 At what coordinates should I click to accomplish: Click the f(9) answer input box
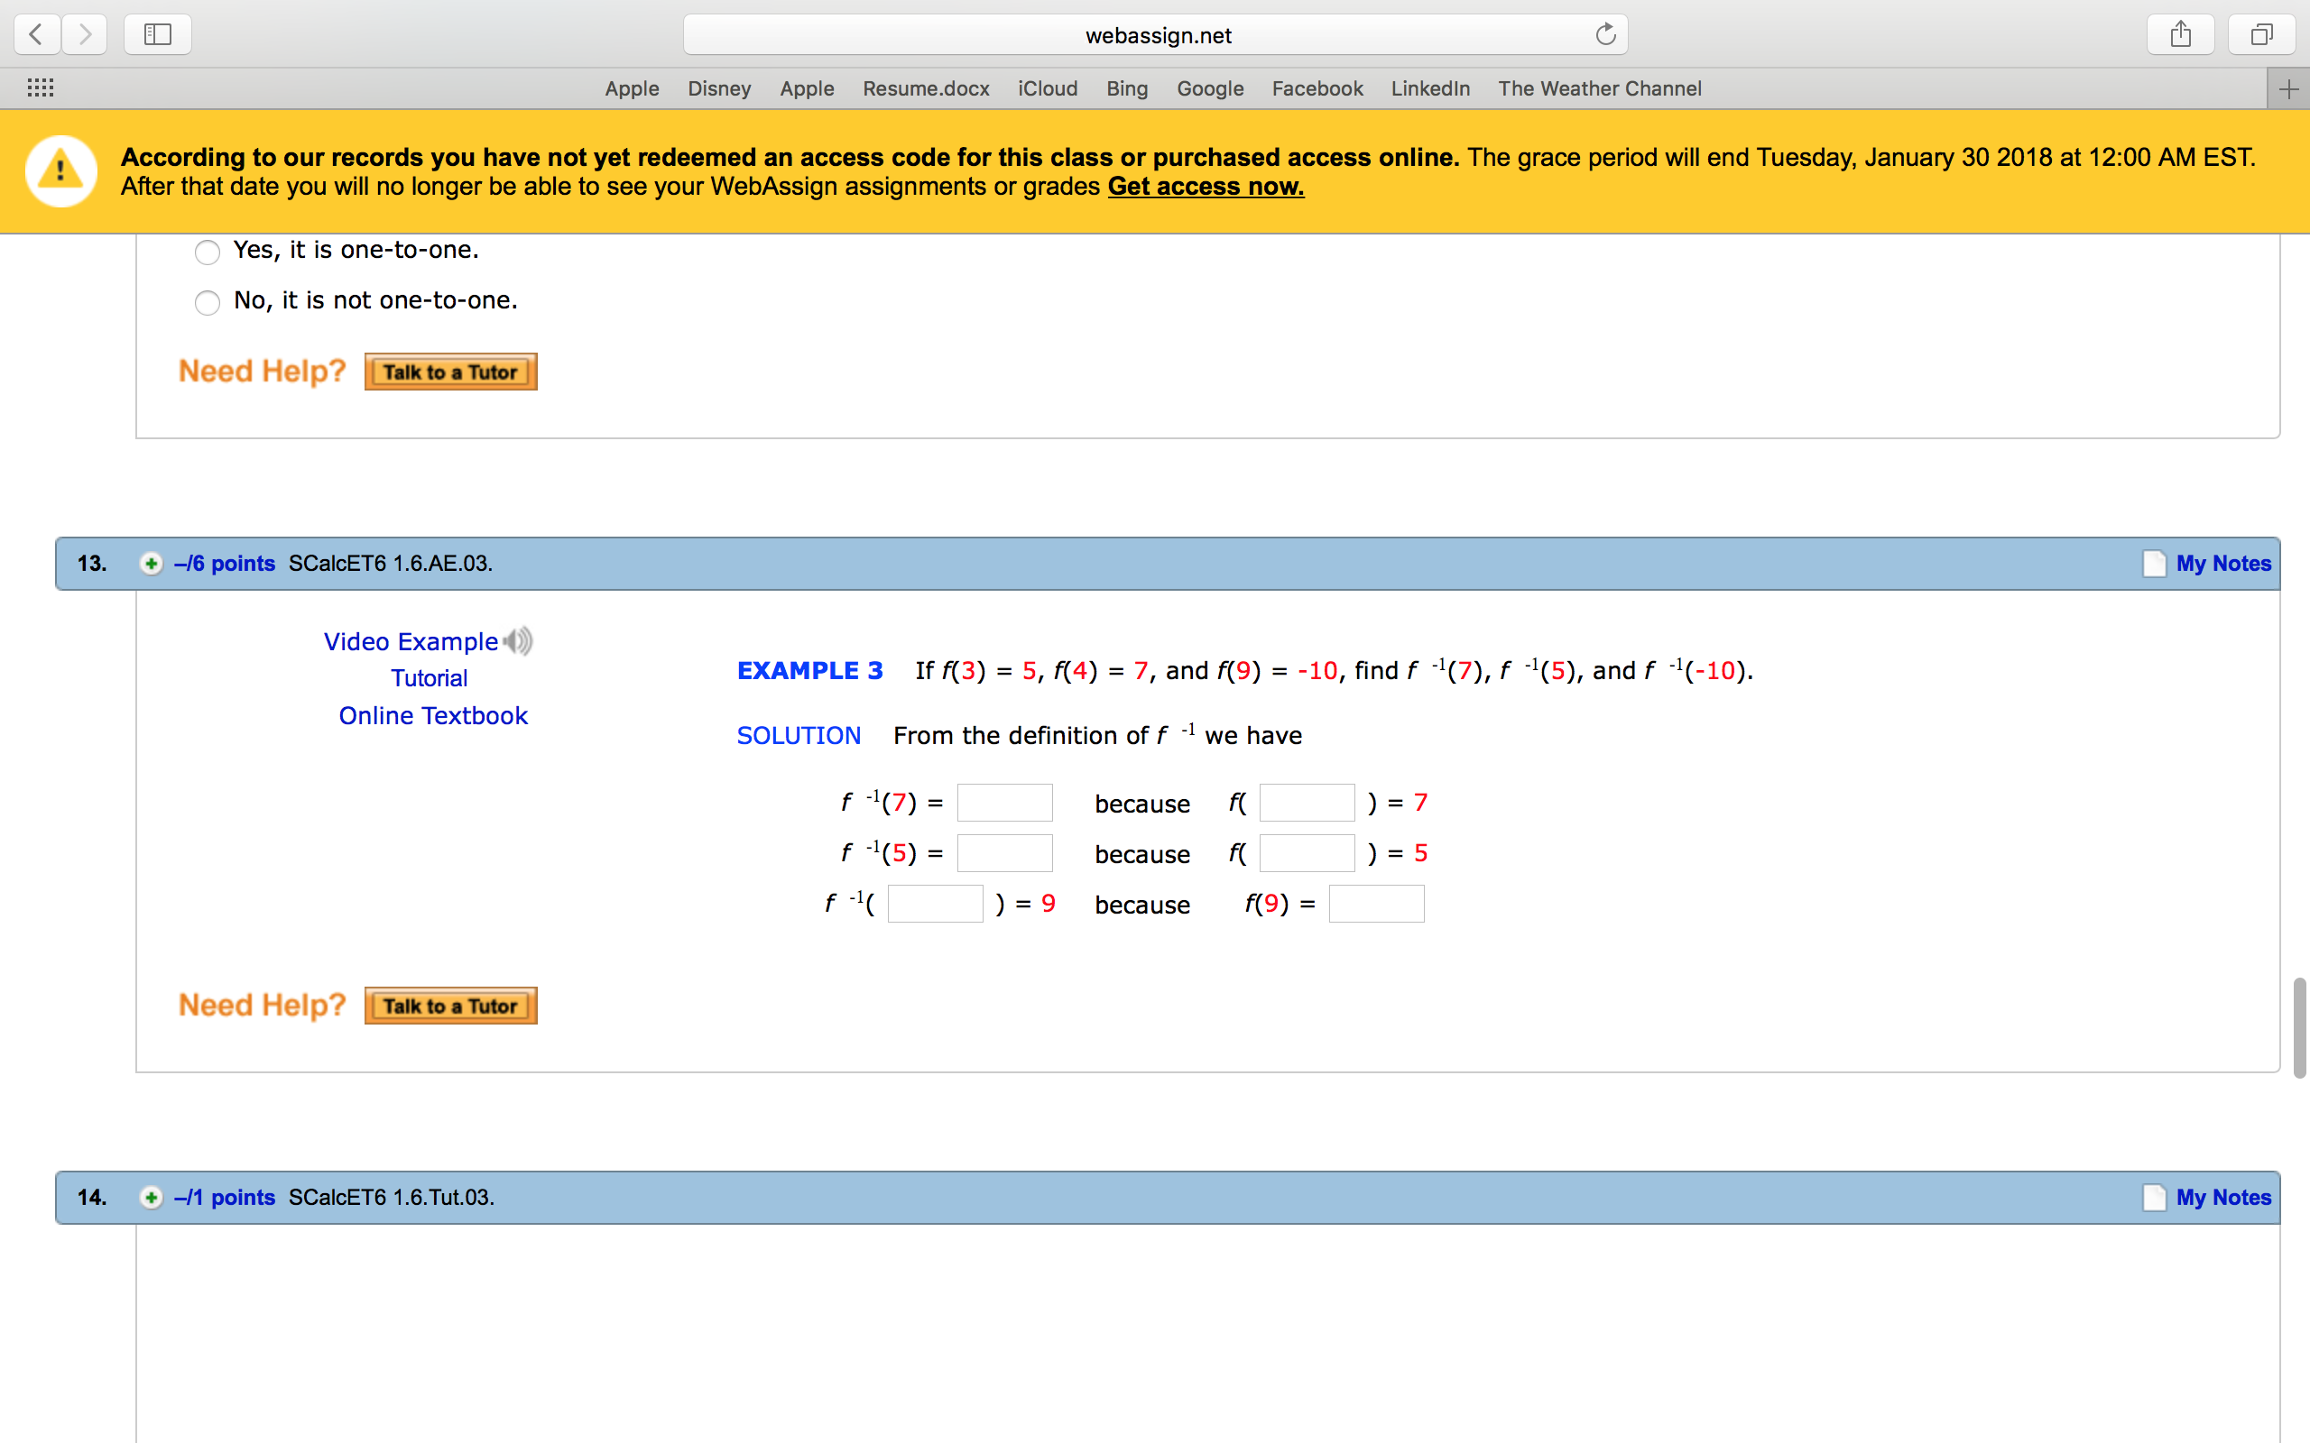pyautogui.click(x=1376, y=904)
